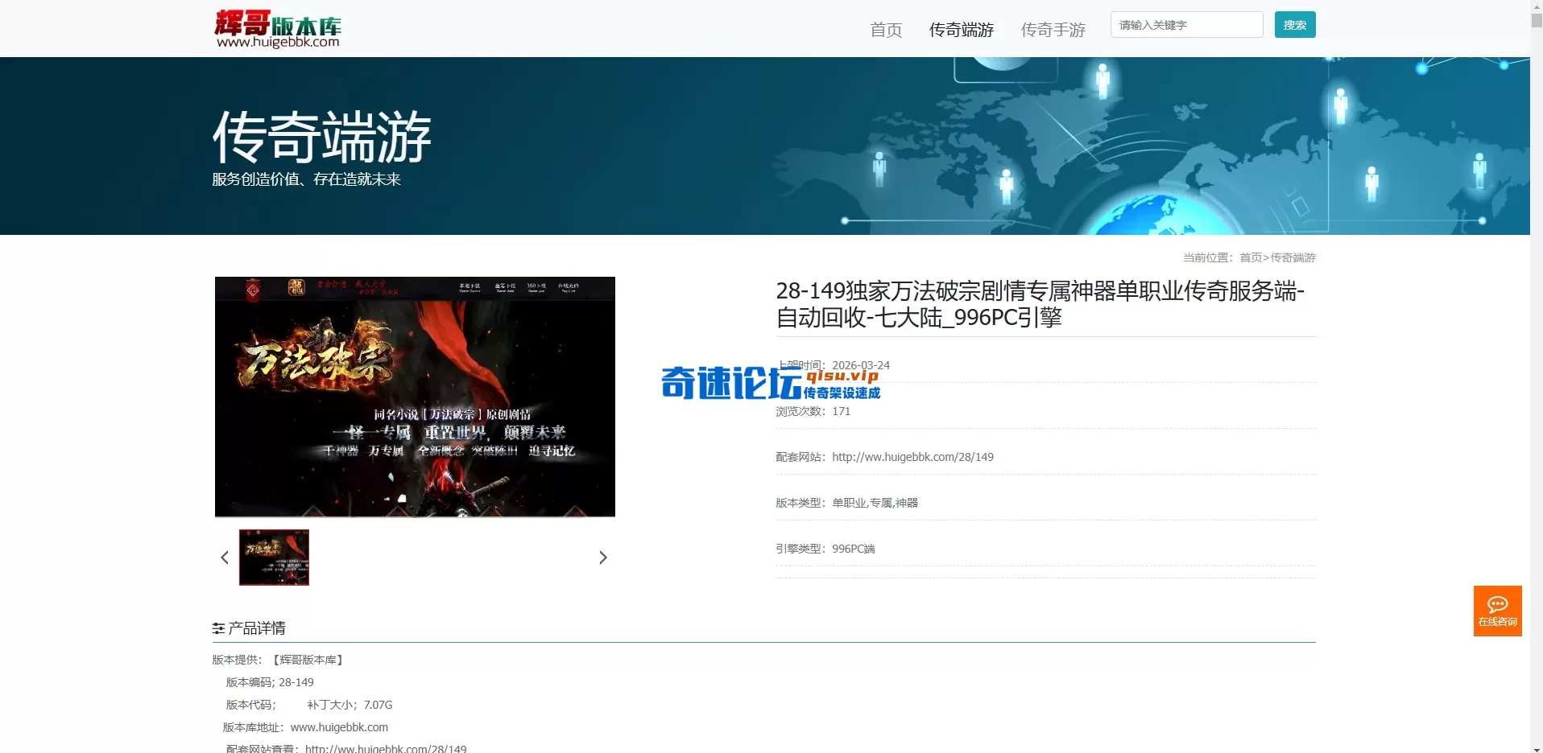
Task: Click the right carousel arrow
Action: click(603, 557)
